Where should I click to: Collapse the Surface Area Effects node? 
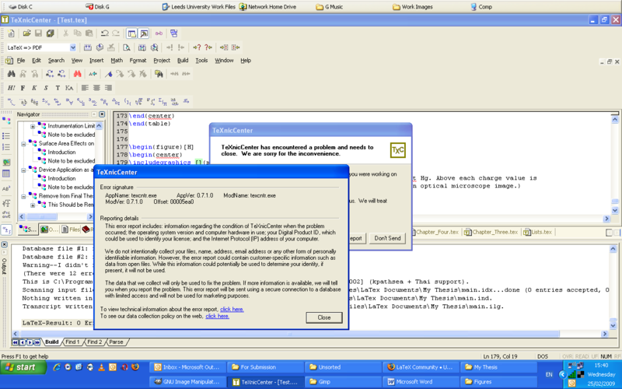point(23,144)
